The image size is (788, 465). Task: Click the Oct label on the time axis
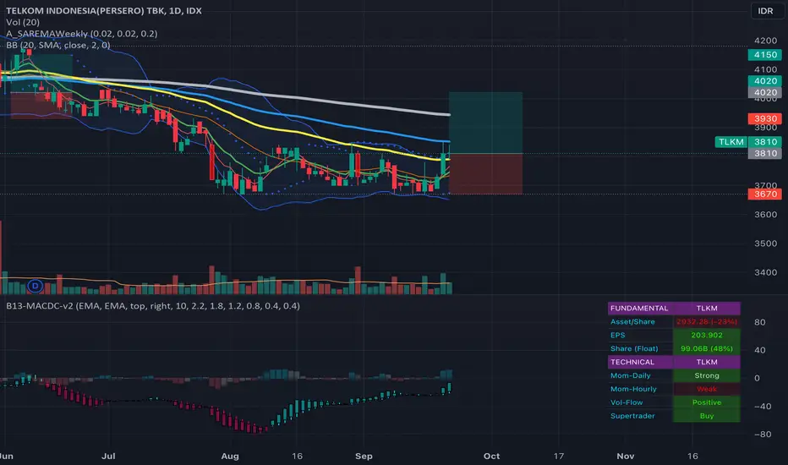[491, 456]
